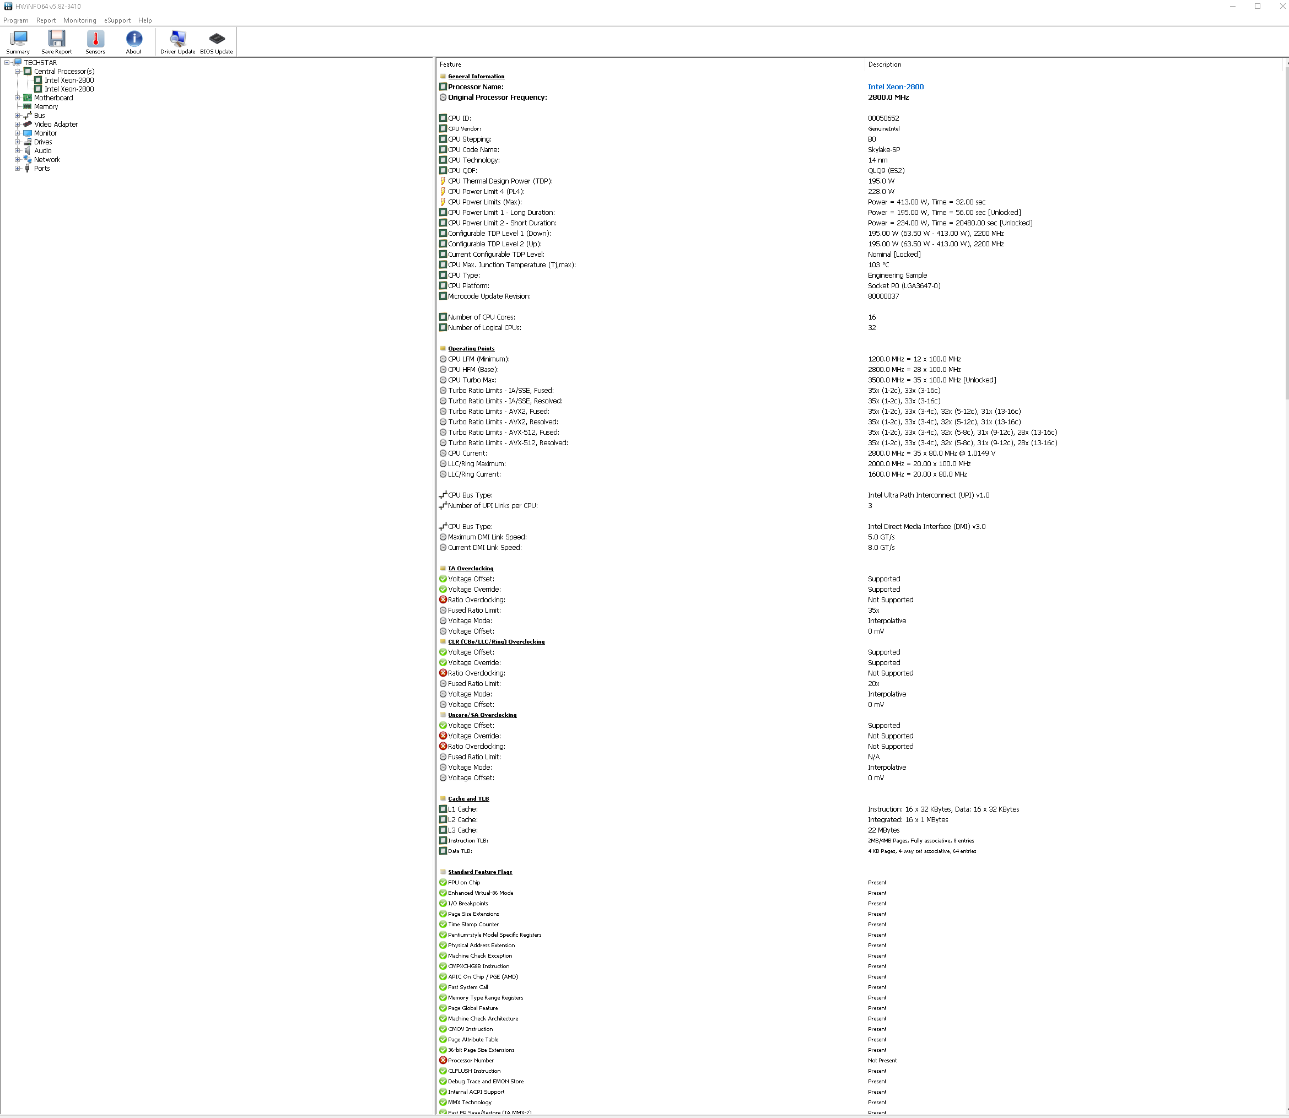Select the Number of CPU Cores row

point(860,317)
